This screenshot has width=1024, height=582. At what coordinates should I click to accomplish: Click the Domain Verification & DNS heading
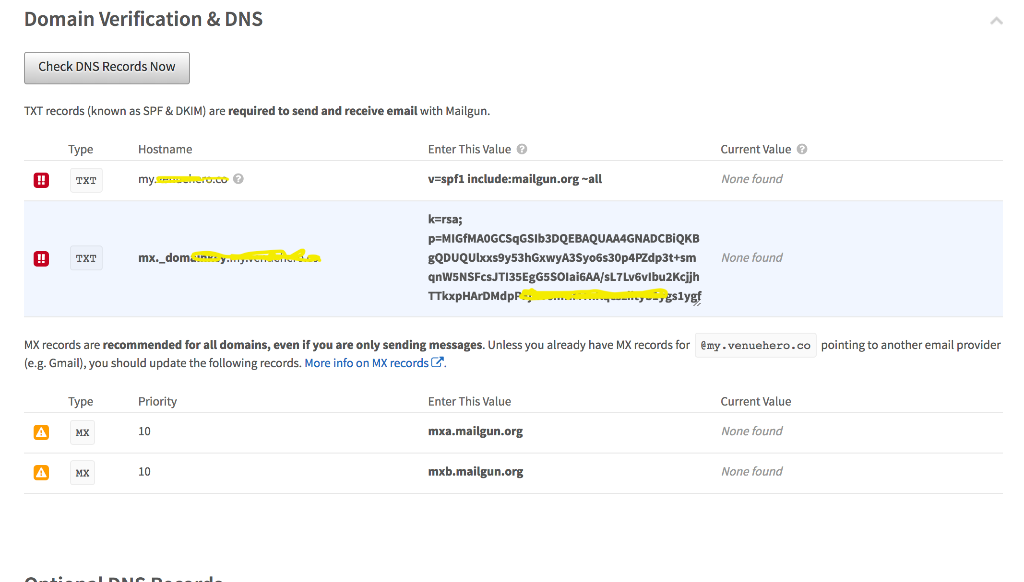pos(143,19)
